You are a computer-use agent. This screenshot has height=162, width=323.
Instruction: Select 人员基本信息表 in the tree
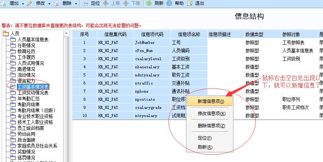pos(33,39)
